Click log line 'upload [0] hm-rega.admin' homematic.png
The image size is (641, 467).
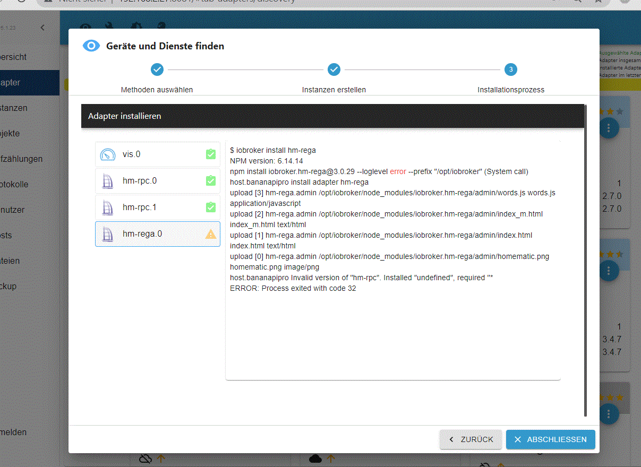(x=389, y=262)
